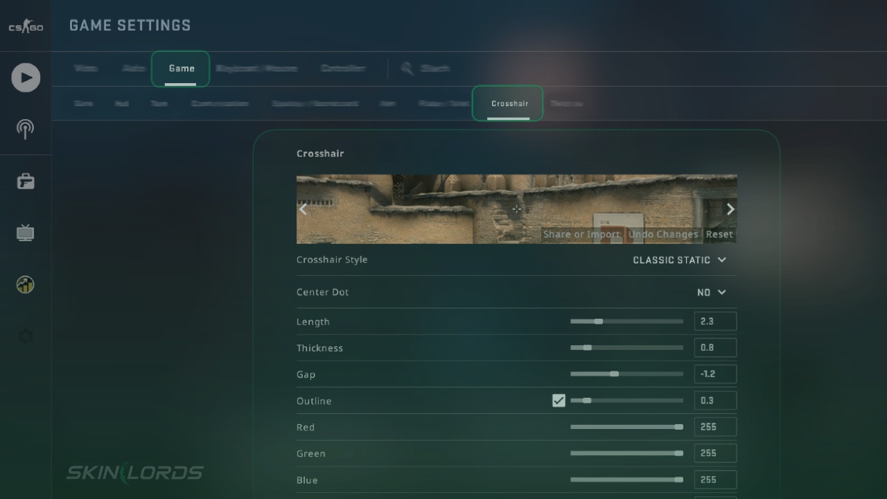
Task: Click the crosshair preview image
Action: [516, 209]
